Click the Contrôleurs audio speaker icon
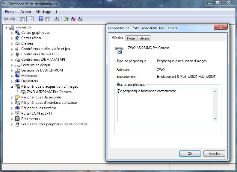Screen dimensions: 237x172 [x=17, y=49]
